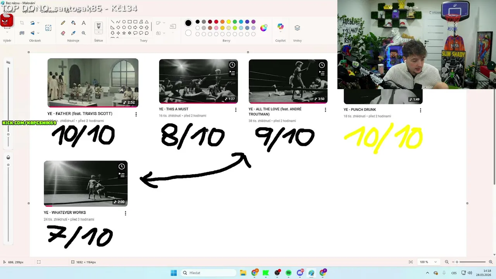Open the Windows Start menu
The width and height of the screenshot is (496, 279).
coord(174,273)
